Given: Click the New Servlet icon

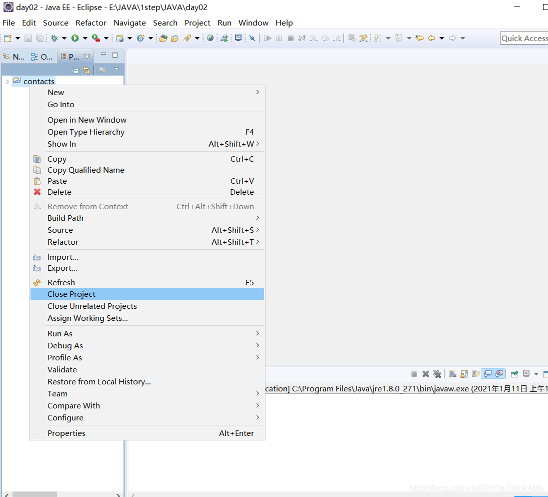Looking at the screenshot, I should [x=140, y=38].
